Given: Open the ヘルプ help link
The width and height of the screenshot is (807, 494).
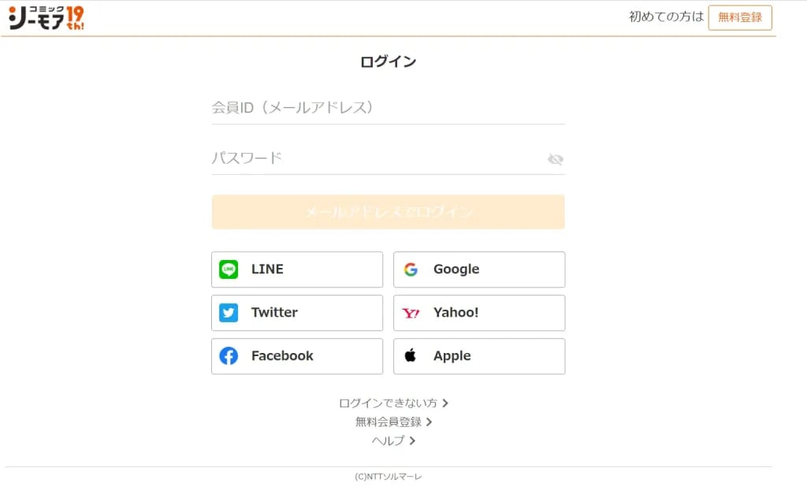Looking at the screenshot, I should [x=388, y=441].
